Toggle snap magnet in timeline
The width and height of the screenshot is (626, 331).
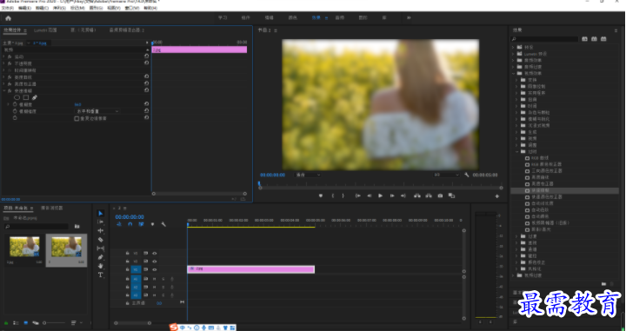(130, 224)
